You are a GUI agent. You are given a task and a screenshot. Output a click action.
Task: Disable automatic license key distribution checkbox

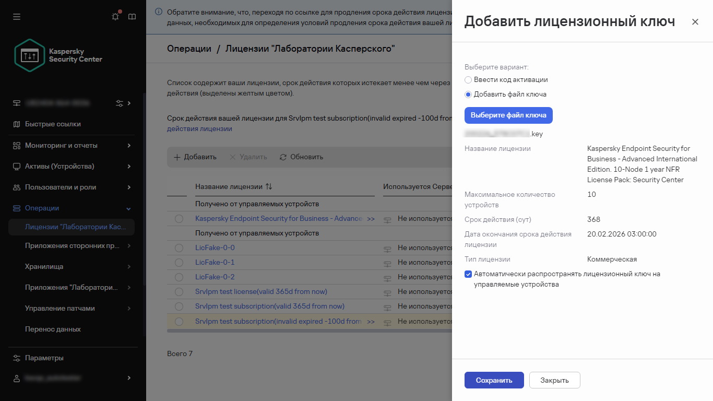tap(467, 274)
